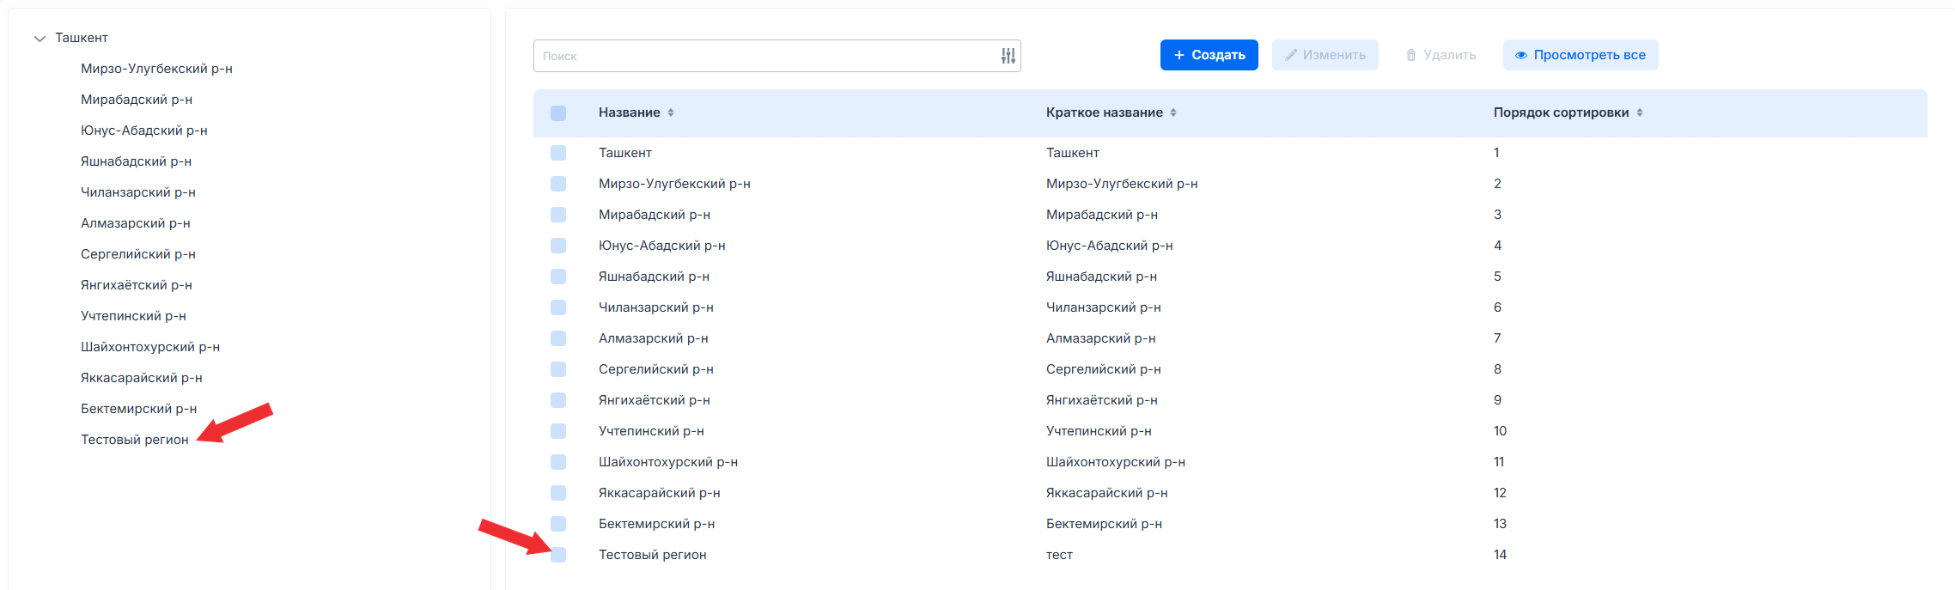Check the Учтепинский р-н row checkbox
This screenshot has width=1955, height=590.
[x=558, y=431]
